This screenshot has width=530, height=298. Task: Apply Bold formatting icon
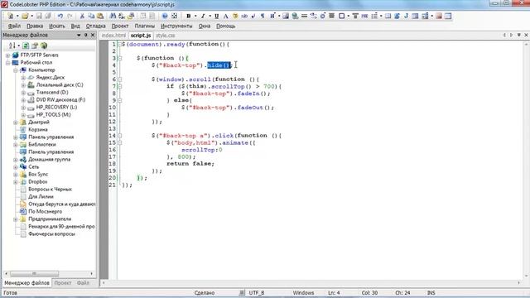click(x=189, y=16)
